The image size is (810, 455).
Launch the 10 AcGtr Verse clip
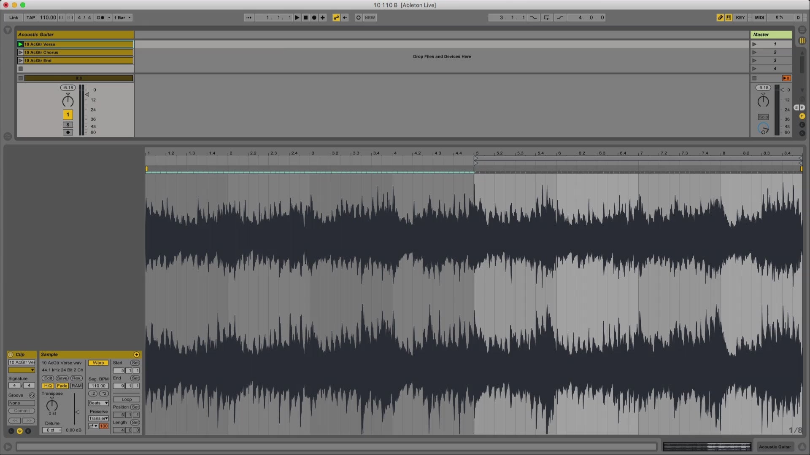click(20, 44)
